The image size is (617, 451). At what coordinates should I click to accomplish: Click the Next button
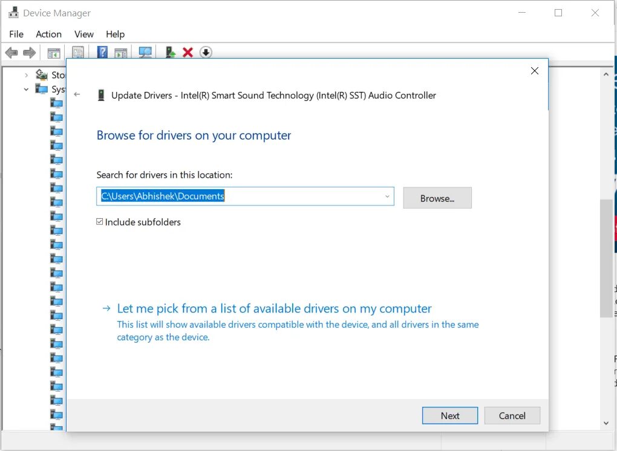click(x=450, y=415)
